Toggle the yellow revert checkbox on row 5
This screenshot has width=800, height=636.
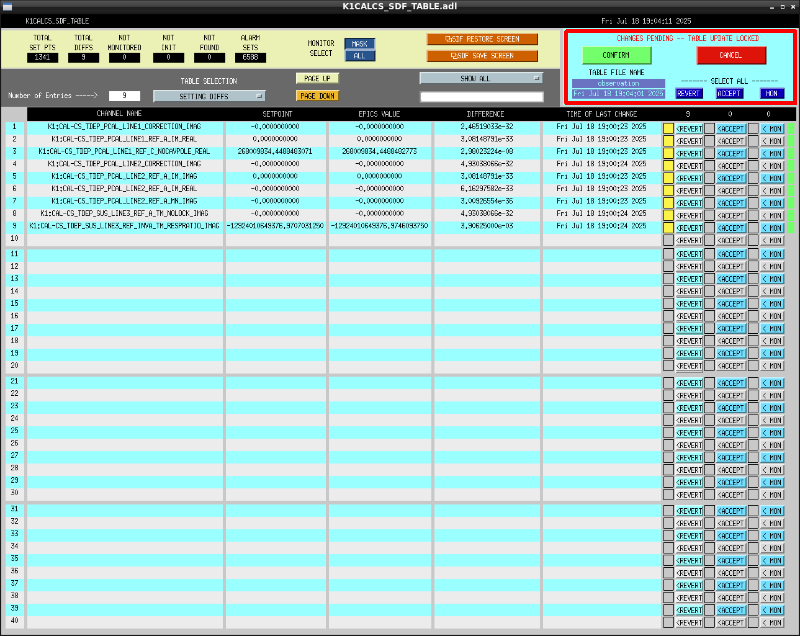coord(668,178)
